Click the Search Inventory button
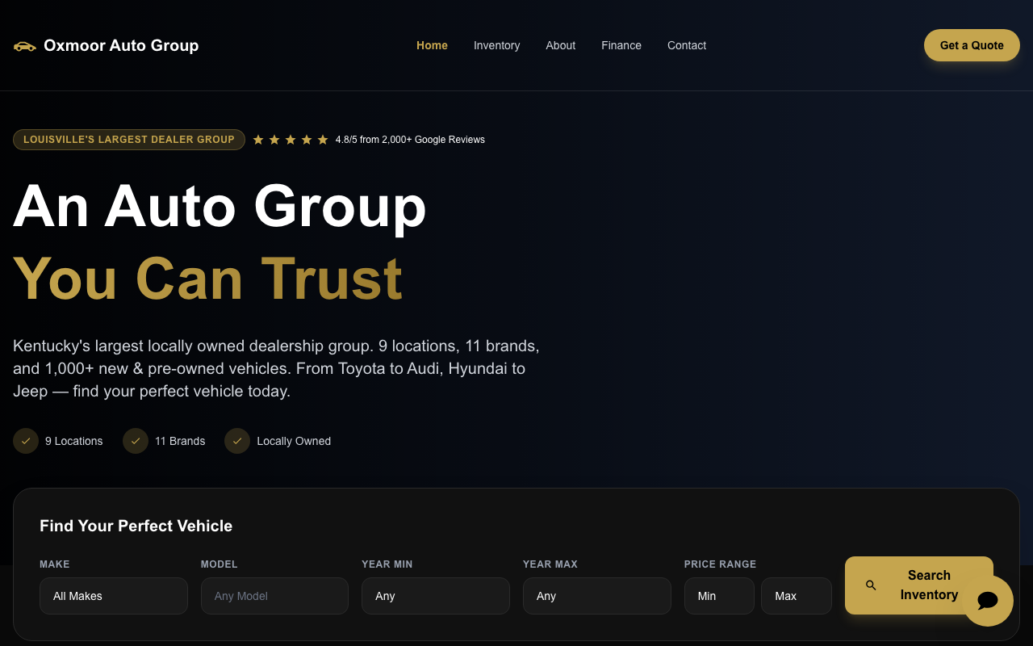 pos(919,585)
